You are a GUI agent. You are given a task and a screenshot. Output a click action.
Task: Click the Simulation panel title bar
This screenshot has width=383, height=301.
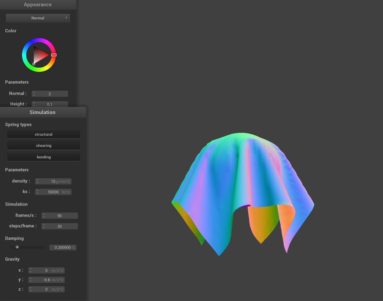click(43, 112)
